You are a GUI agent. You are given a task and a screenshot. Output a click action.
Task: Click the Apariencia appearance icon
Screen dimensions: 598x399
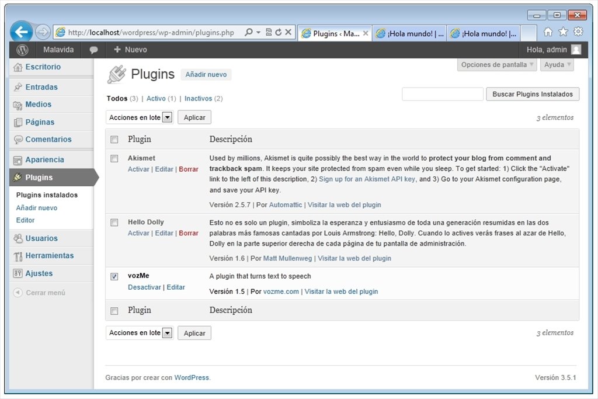click(18, 160)
